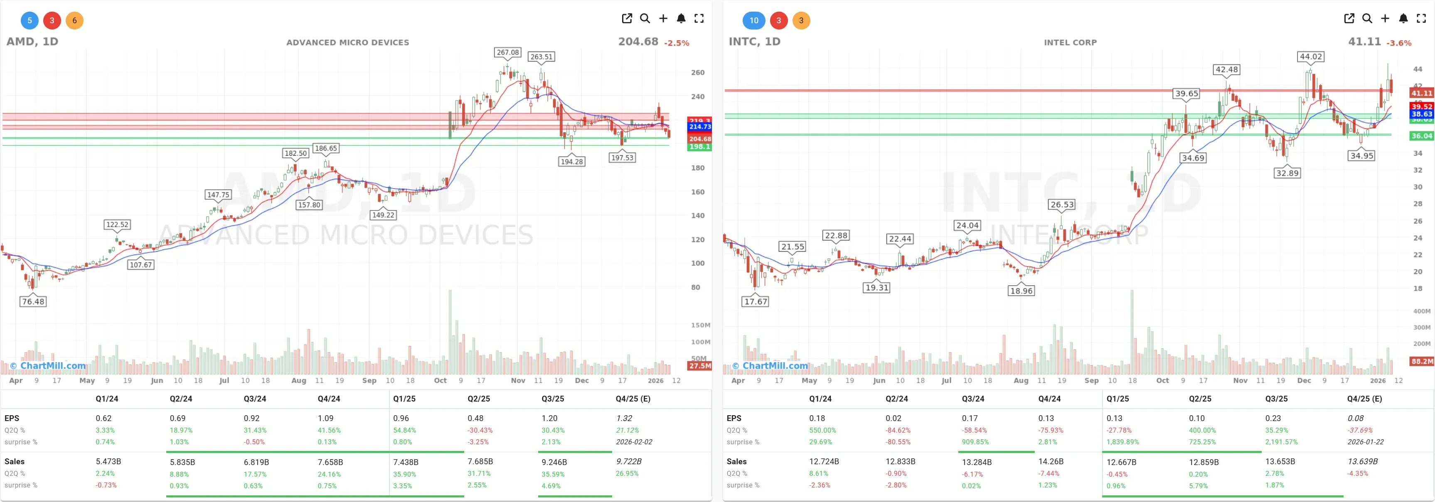Set a price alert via AMD bell icon
The height and width of the screenshot is (502, 1435).
tap(681, 18)
